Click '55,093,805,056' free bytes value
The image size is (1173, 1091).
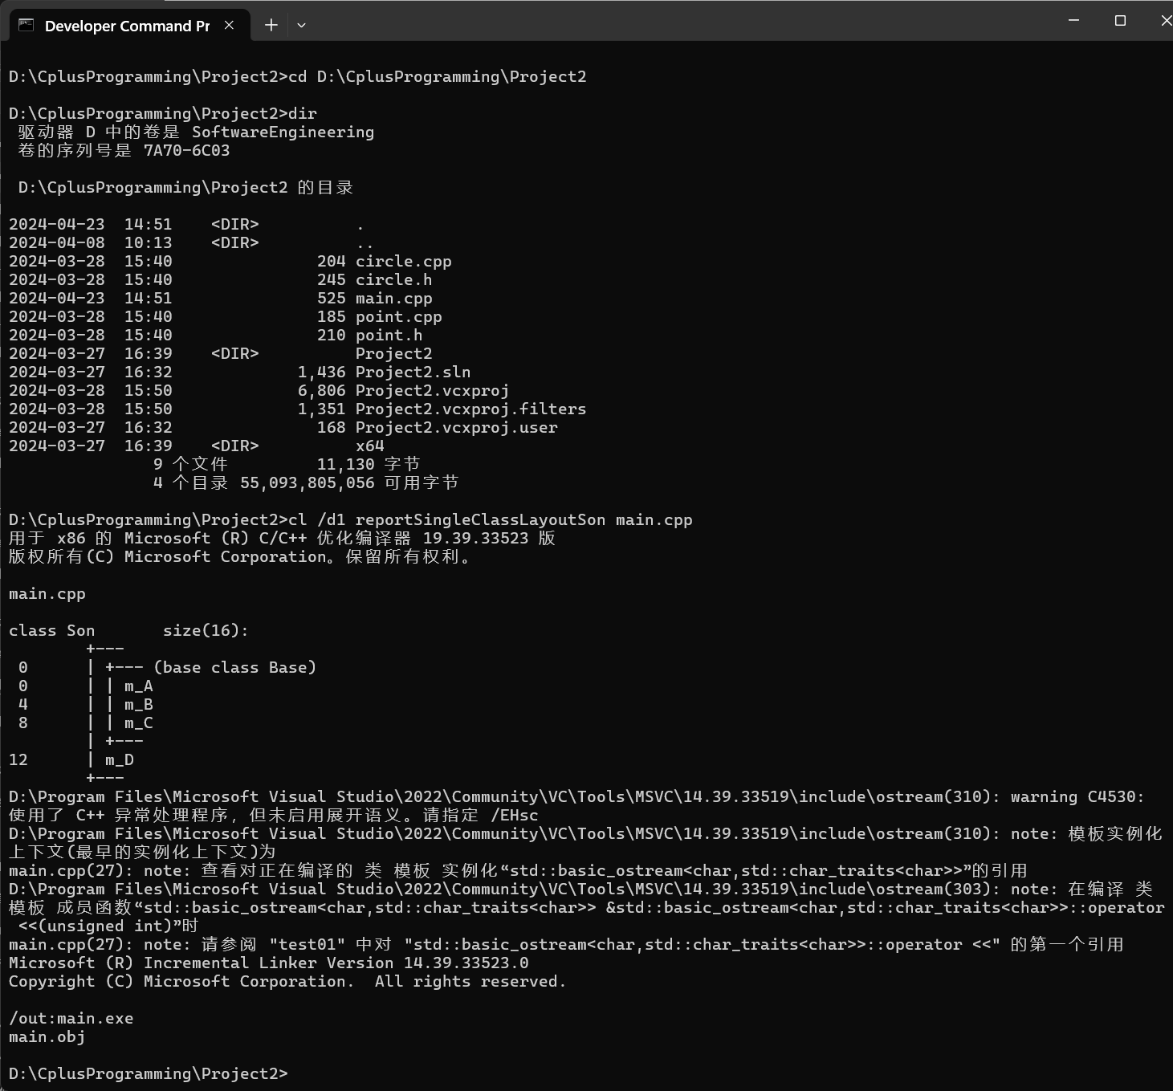[308, 483]
